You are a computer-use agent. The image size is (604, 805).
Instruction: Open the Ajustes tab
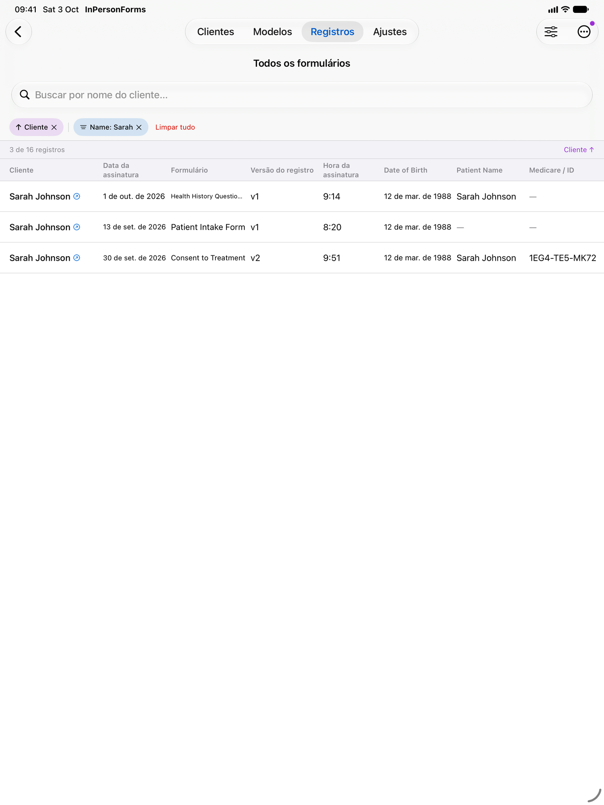pos(390,32)
